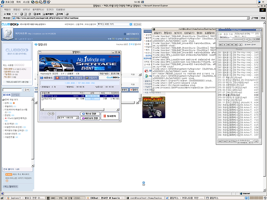Screen dimensions: 267x200
Task: Open the Edit (편집) menu in Internet Explorer
Action: (17, 10)
